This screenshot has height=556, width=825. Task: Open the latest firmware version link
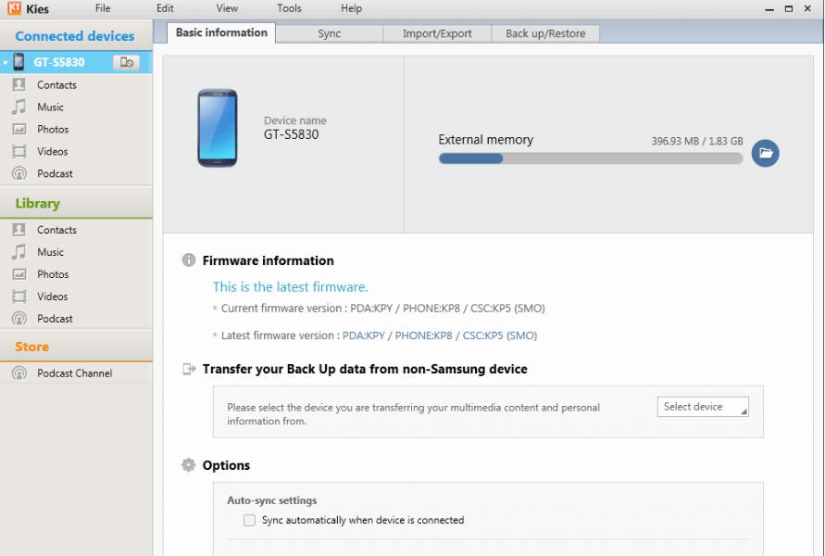440,335
